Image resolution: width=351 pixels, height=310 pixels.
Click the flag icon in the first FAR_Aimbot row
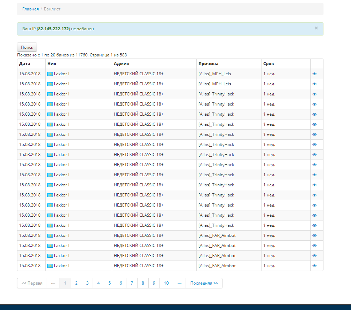pyautogui.click(x=50, y=236)
